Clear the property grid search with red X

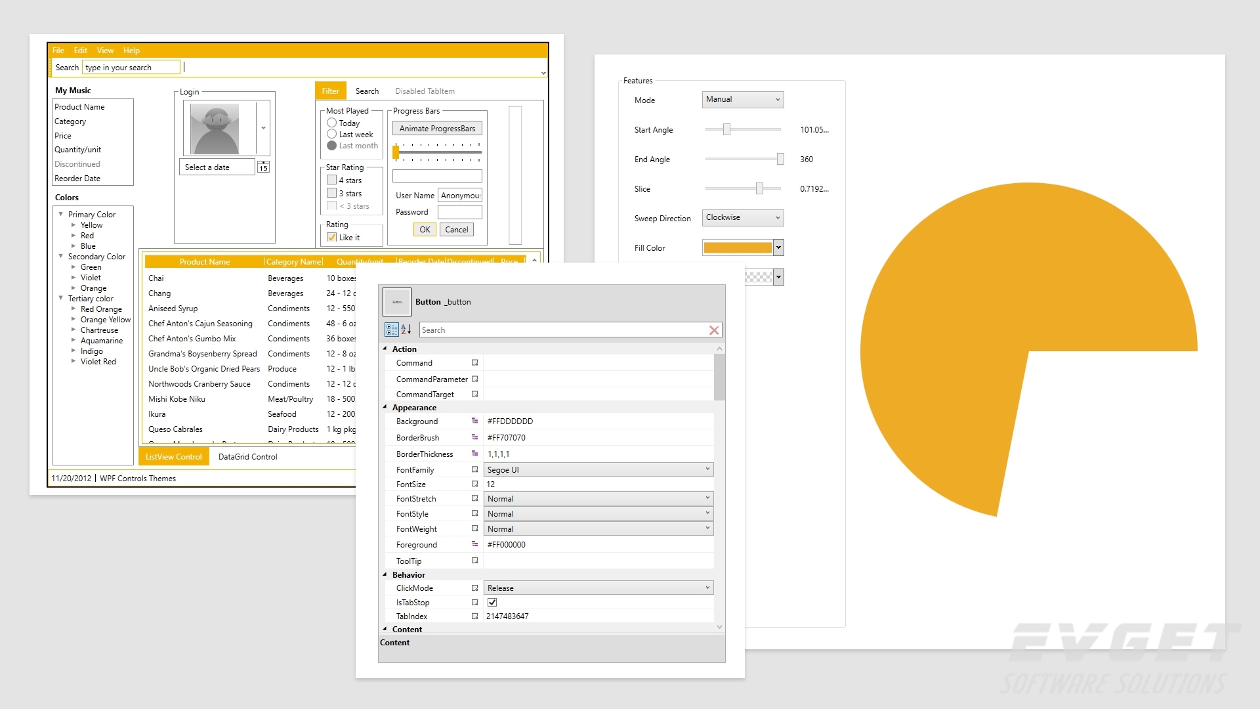click(714, 330)
